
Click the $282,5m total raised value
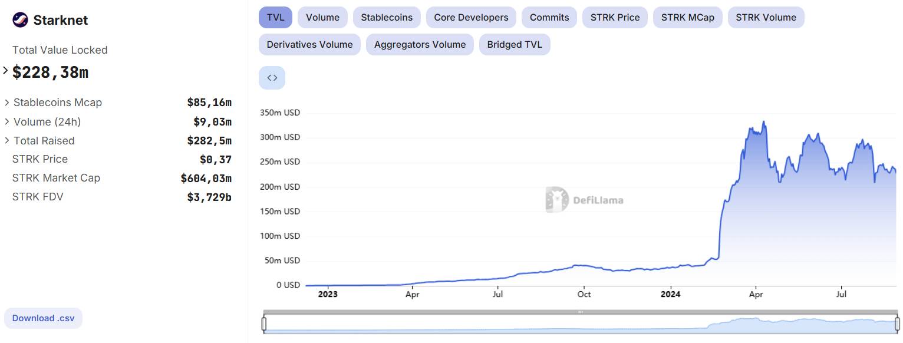click(209, 141)
